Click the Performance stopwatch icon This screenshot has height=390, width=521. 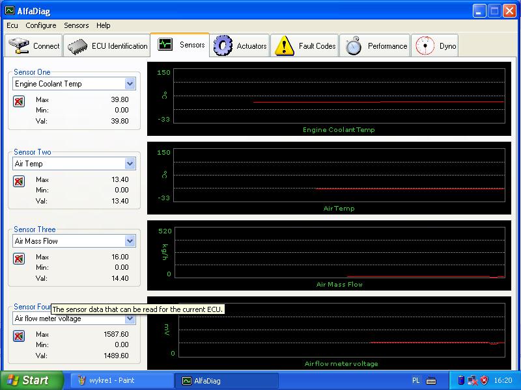(354, 46)
